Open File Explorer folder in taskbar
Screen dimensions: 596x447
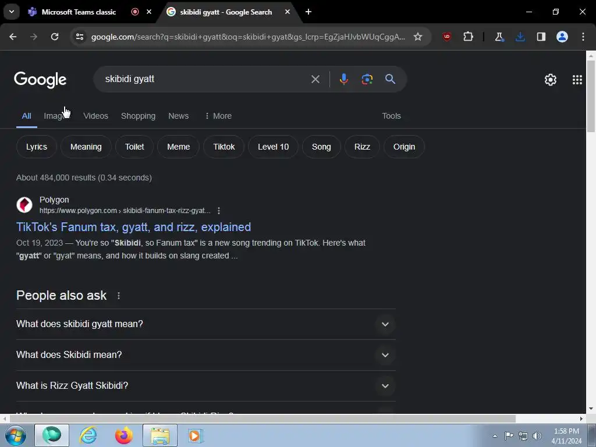pyautogui.click(x=160, y=435)
